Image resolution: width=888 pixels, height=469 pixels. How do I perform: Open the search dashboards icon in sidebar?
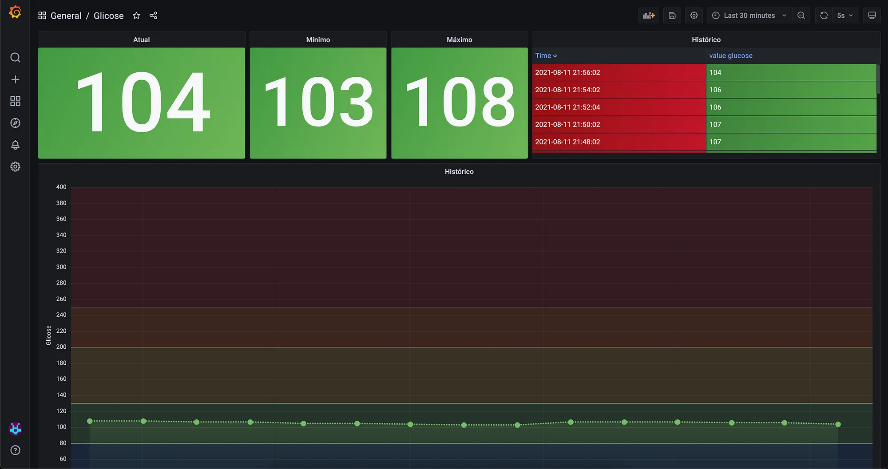(15, 58)
